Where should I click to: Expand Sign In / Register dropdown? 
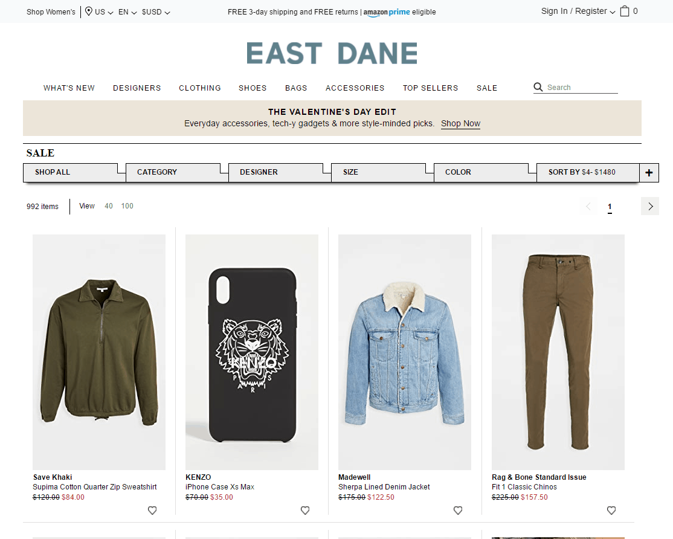coord(578,11)
